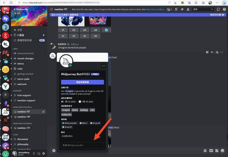Select the R server icon in sidebar

(6, 95)
